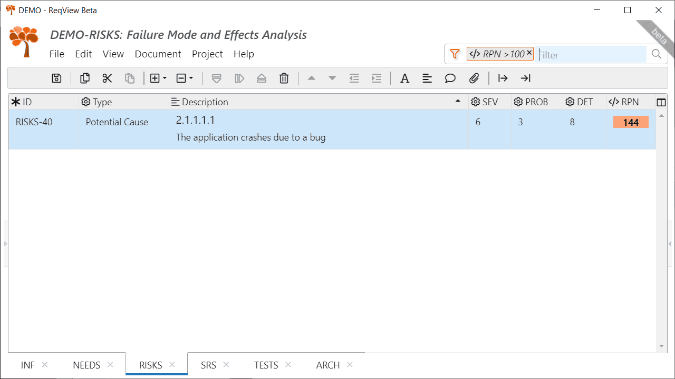Close the NEEDS tab
675x379 pixels.
[x=110, y=364]
